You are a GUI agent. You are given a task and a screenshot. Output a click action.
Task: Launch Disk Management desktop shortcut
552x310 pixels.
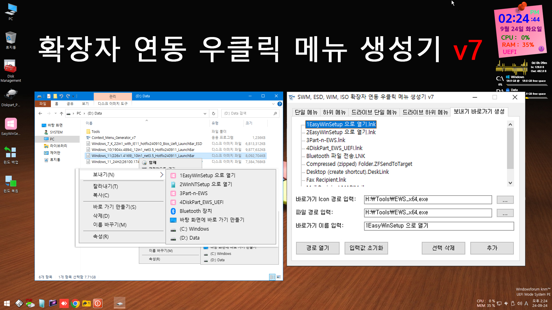[11, 71]
